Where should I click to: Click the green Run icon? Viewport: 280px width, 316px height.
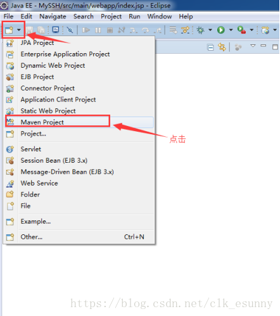[221, 30]
